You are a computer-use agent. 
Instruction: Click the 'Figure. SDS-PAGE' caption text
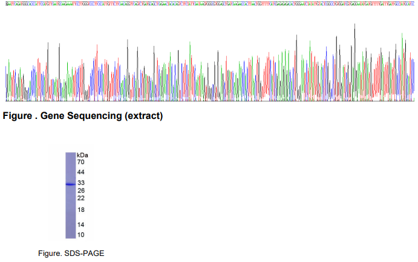coord(71,253)
